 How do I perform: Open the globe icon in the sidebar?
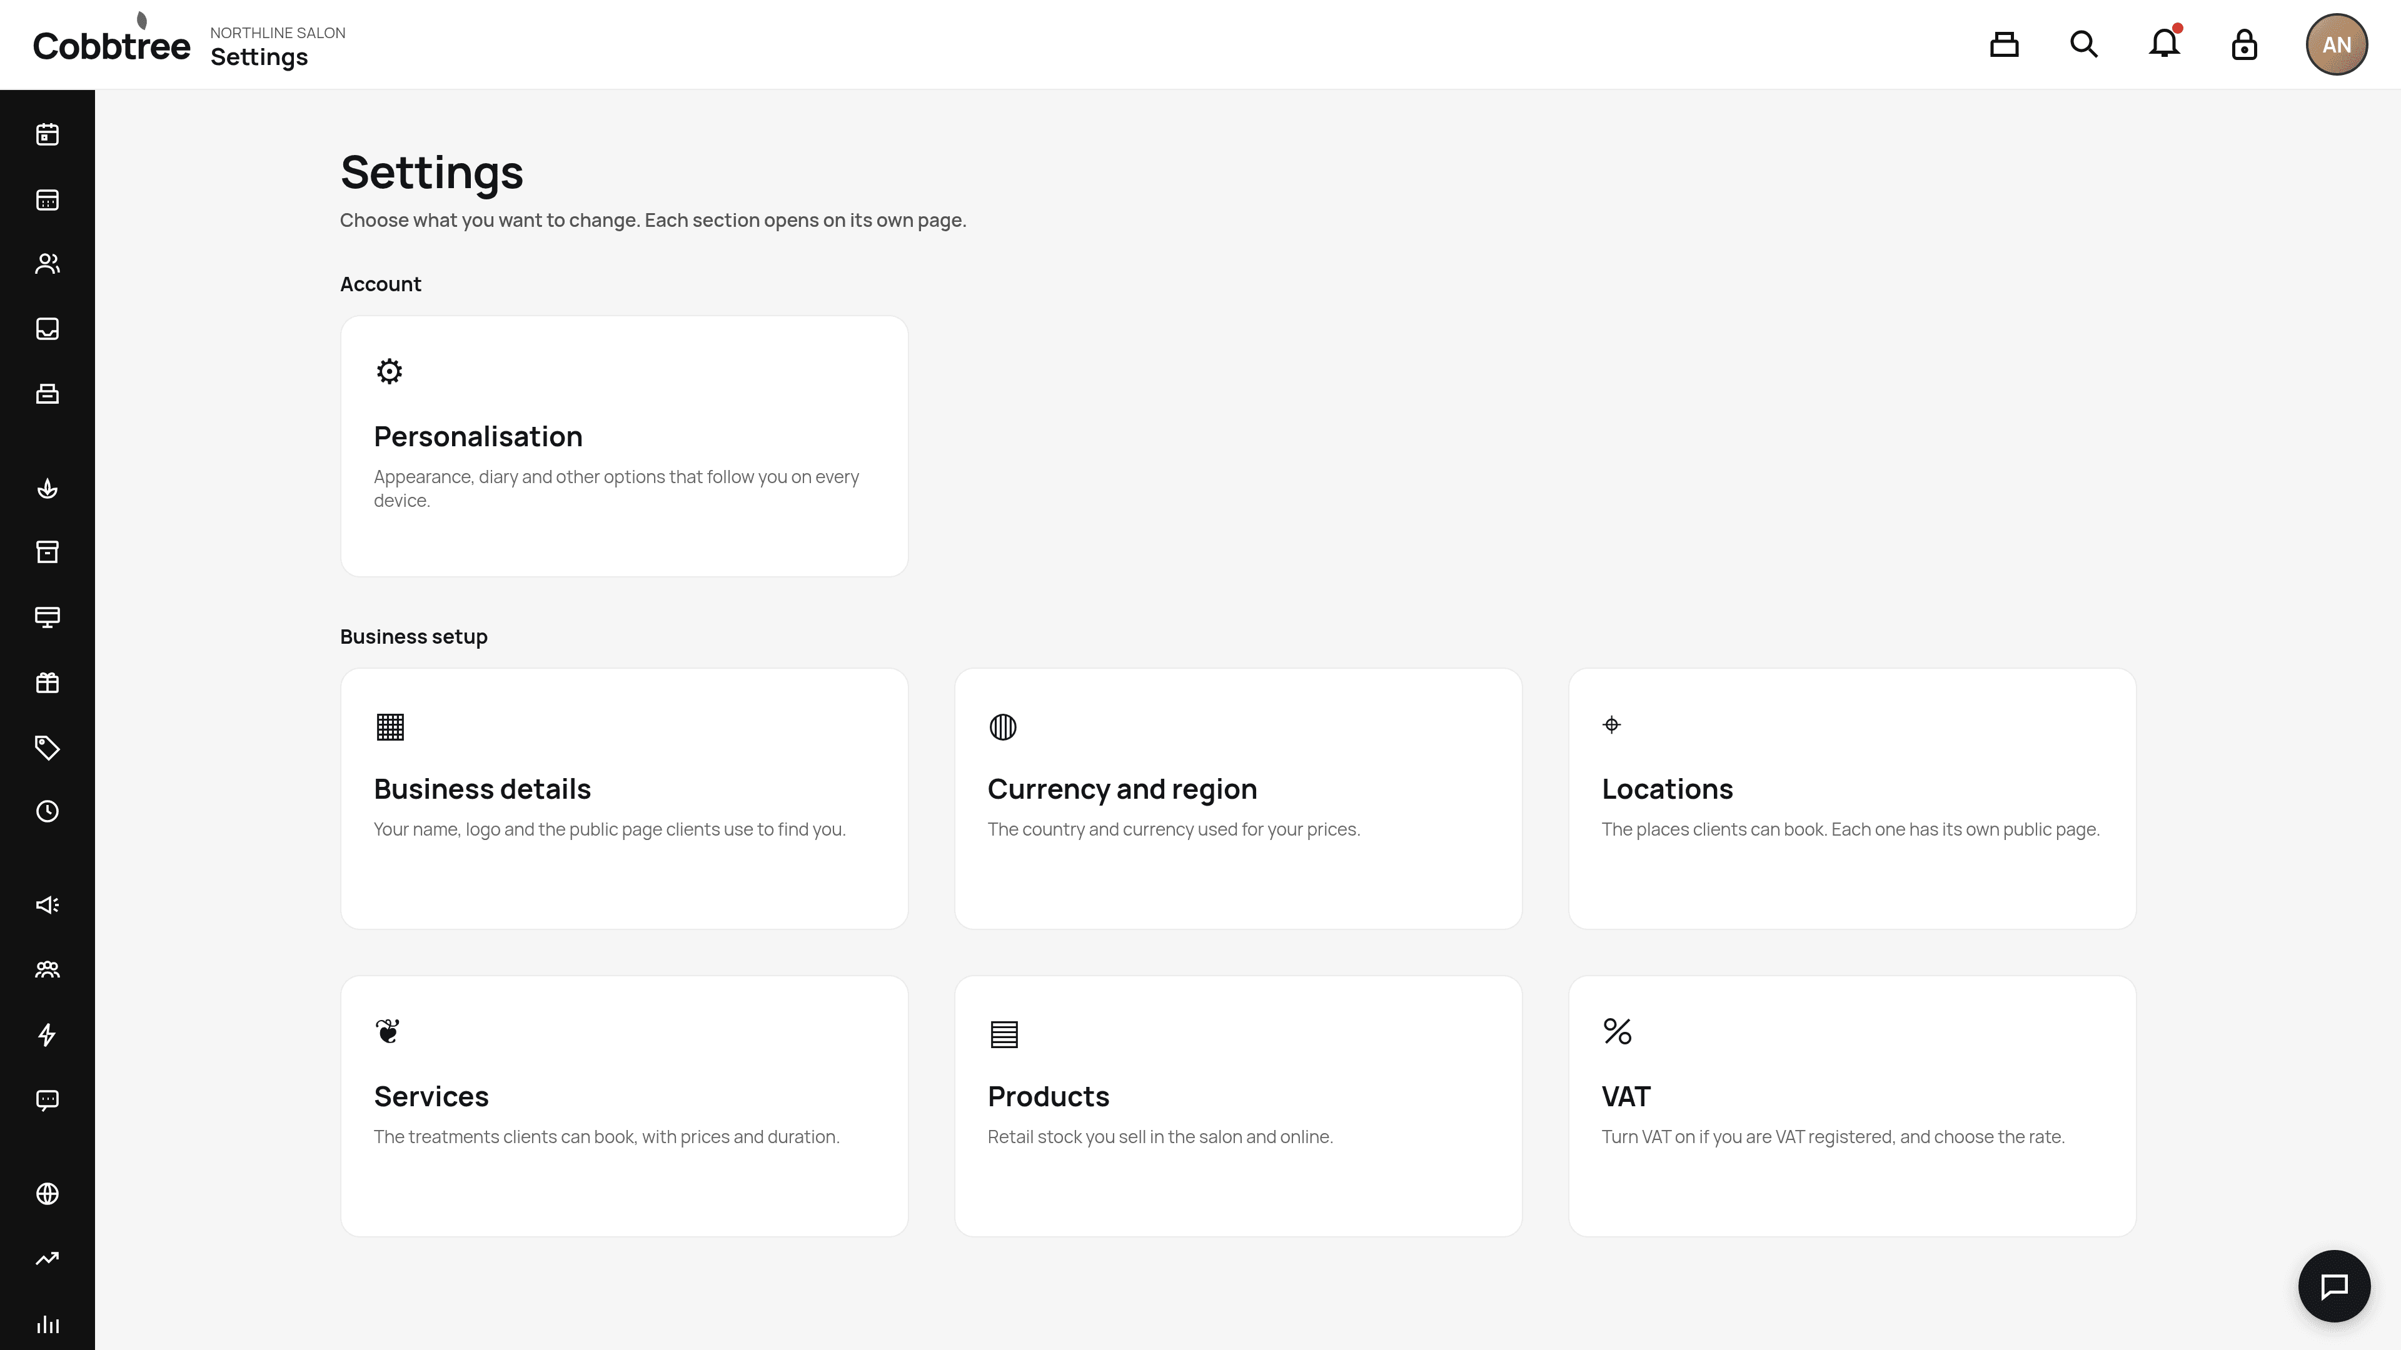pos(48,1194)
